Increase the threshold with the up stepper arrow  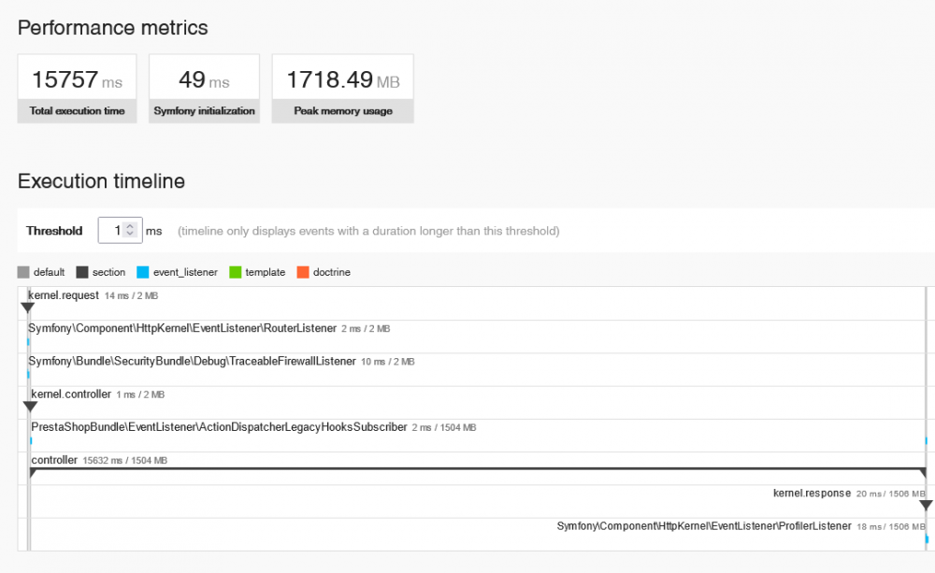click(132, 225)
